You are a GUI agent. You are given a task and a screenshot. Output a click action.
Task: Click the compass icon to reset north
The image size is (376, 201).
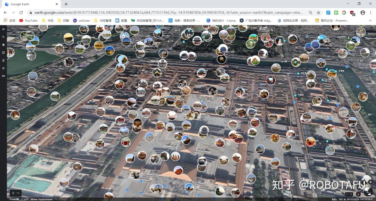[x=358, y=194]
